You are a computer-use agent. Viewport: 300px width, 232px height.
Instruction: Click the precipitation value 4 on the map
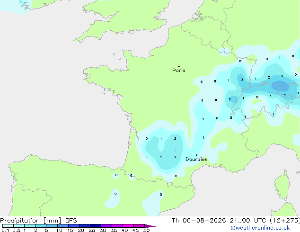285,95
